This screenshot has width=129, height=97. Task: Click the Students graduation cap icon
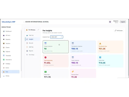pos(4,39)
